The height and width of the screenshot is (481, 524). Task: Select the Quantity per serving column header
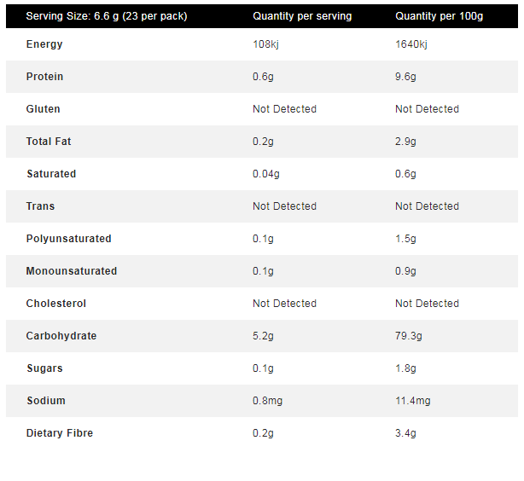pos(302,16)
